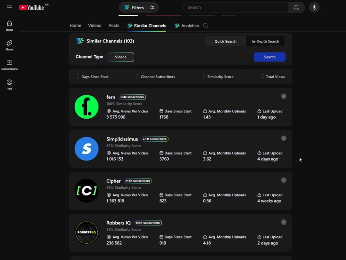346x260 pixels.
Task: Click Robbers IQ 4.18 monthly uploads value
Action: click(207, 243)
